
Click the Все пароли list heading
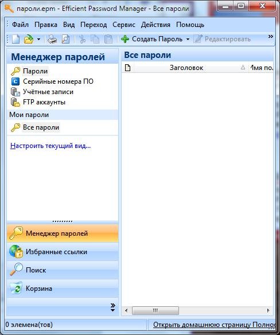147,55
